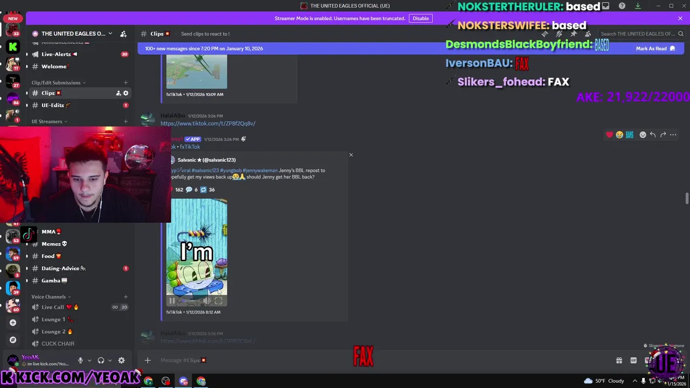Image resolution: width=690 pixels, height=388 pixels.
Task: Open Salvanic (@salvanic123) author link
Action: pyautogui.click(x=206, y=160)
